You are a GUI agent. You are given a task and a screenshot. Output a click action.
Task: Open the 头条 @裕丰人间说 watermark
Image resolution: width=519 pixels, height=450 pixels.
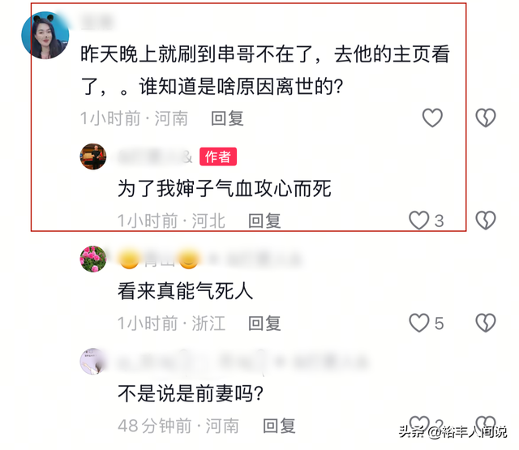click(x=453, y=432)
